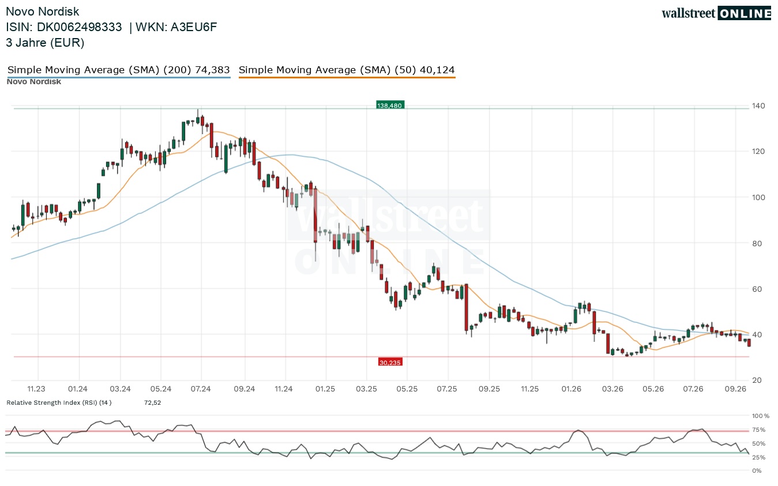778x486 pixels.
Task: Click the 11.23 date axis label
Action: point(36,389)
